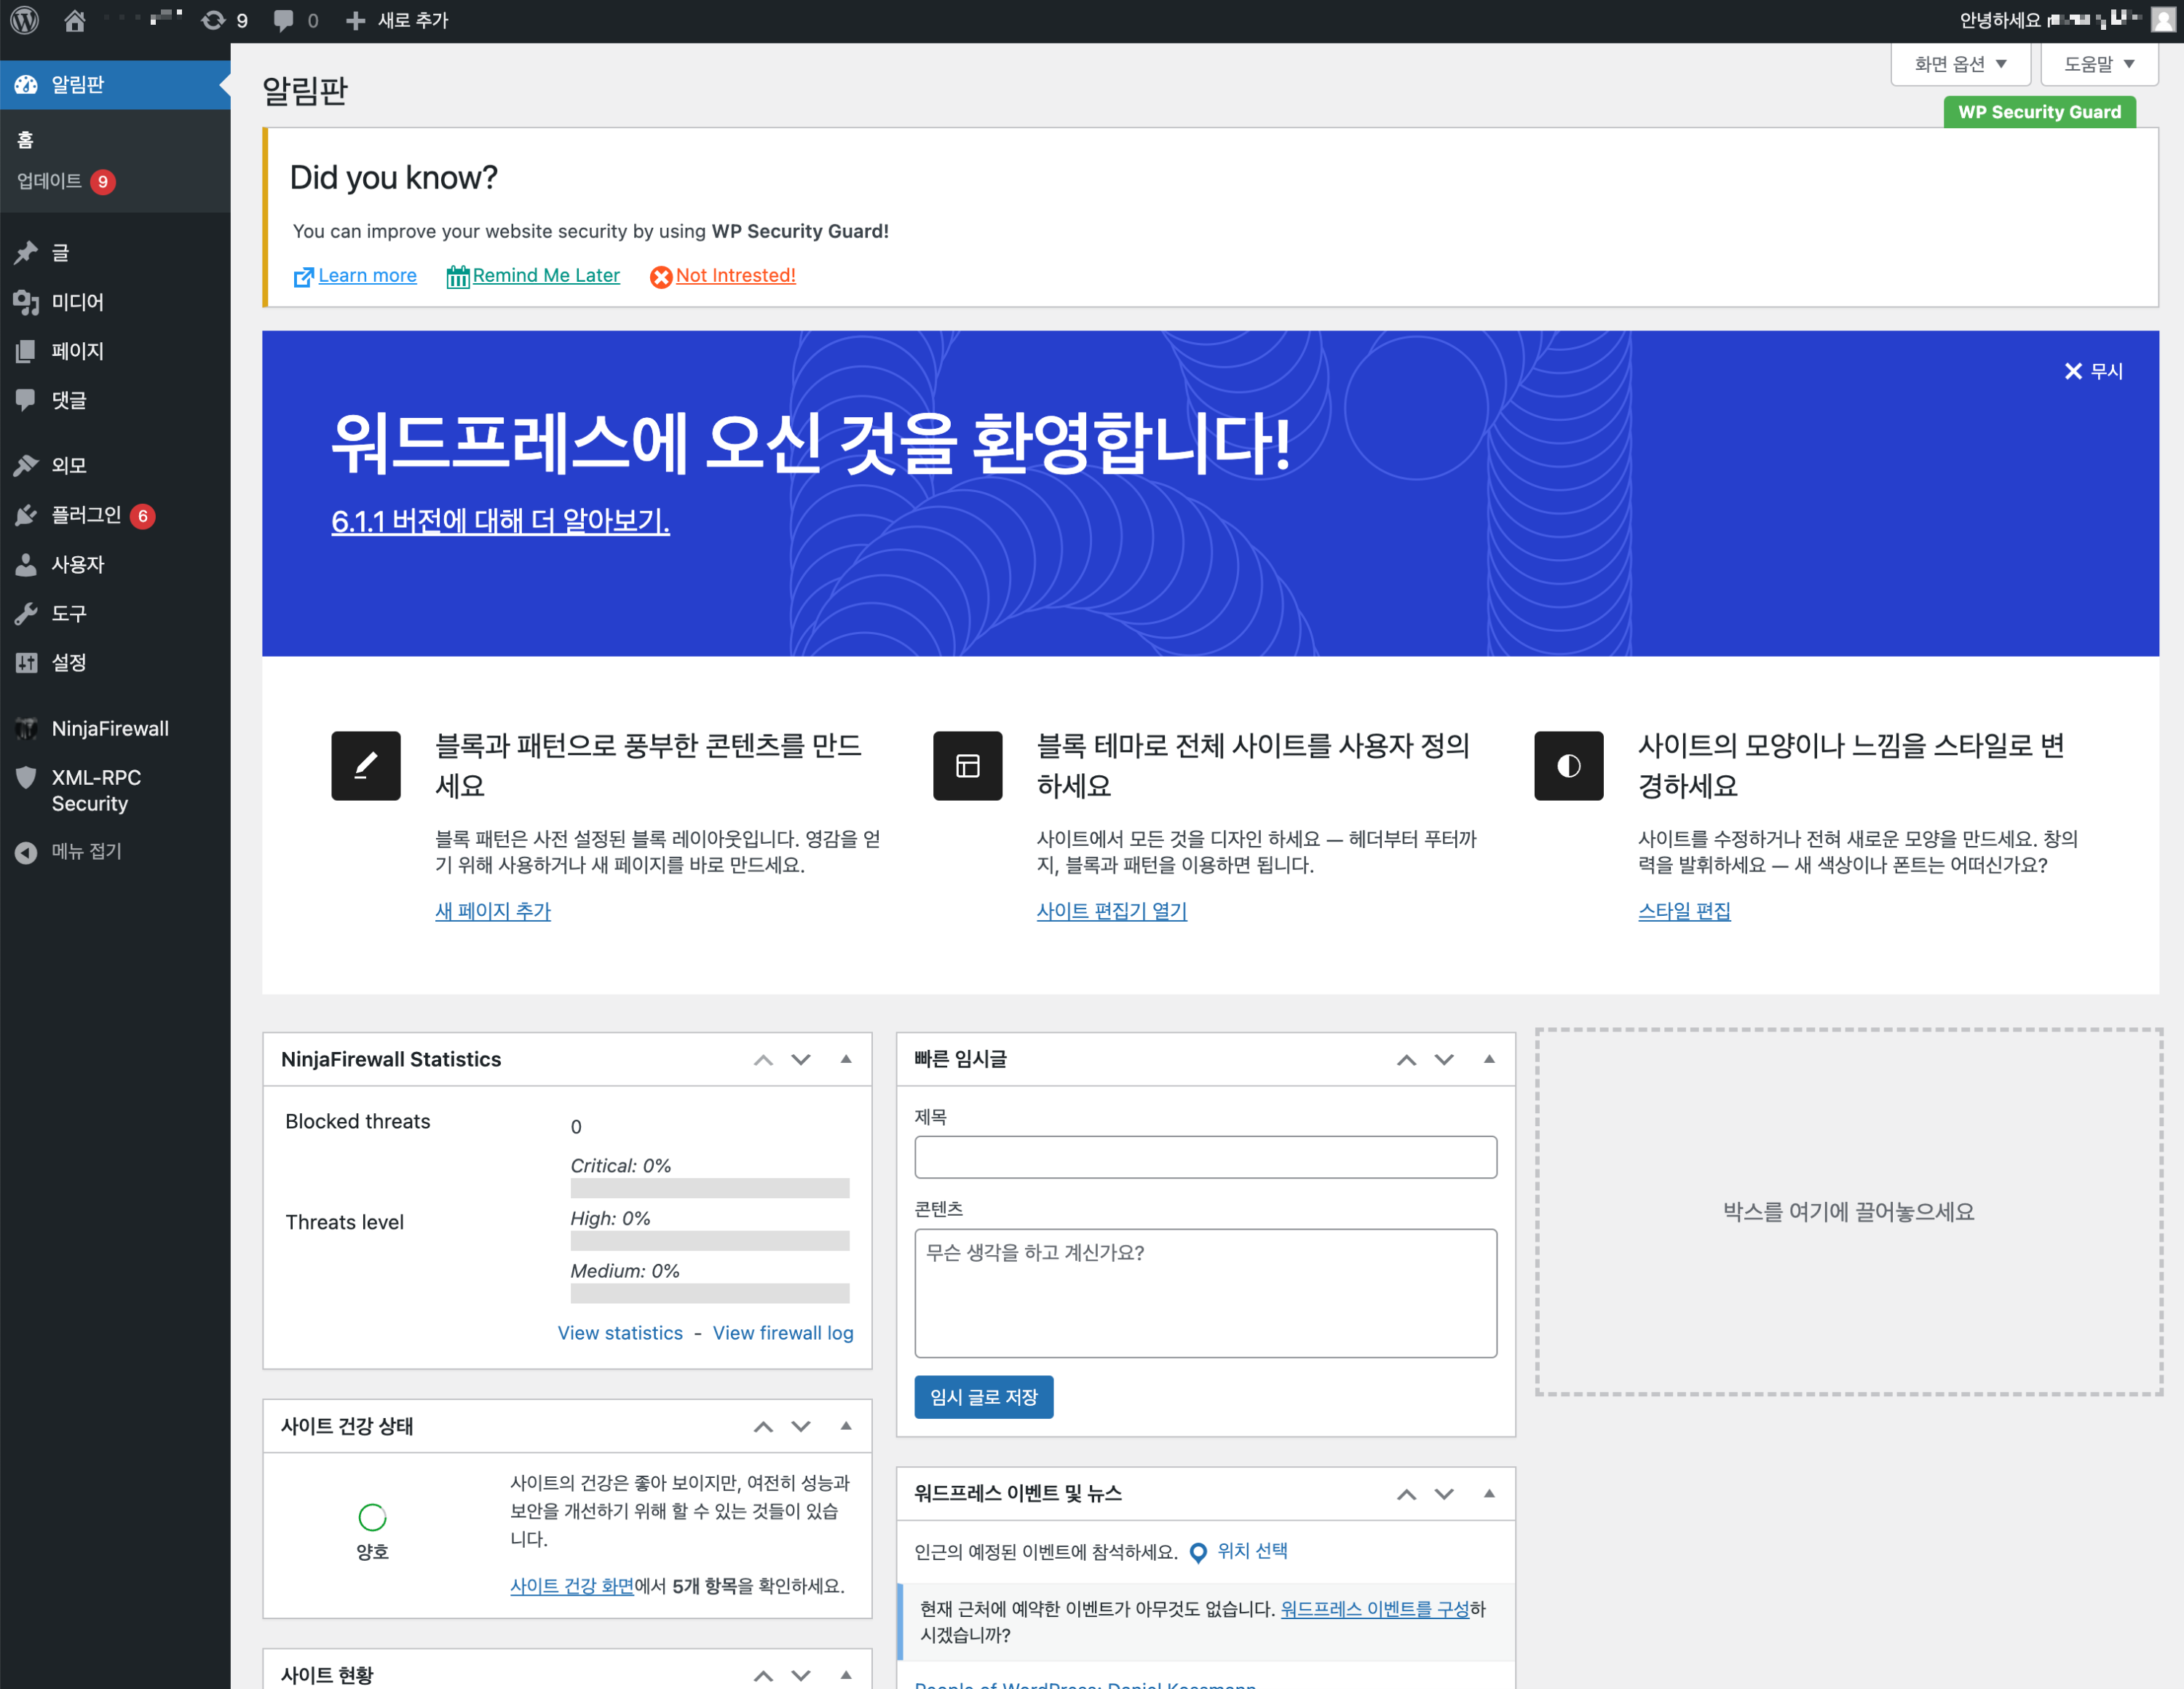Expand the 화면 옵션 screen options dropdown
This screenshot has height=1689, width=2184.
[1960, 64]
